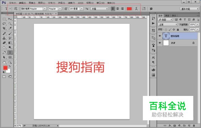
Task: Open the fill slider dropdown
Action: click(x=198, y=30)
